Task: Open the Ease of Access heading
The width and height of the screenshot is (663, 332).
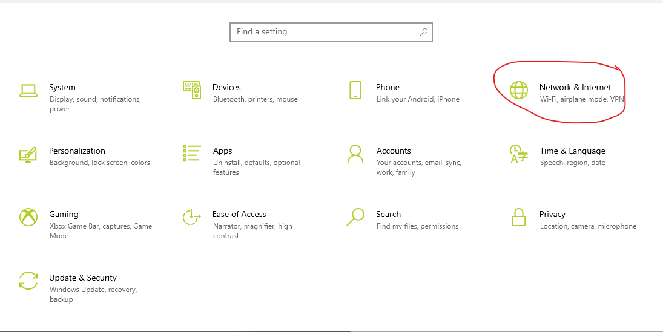Action: point(239,214)
